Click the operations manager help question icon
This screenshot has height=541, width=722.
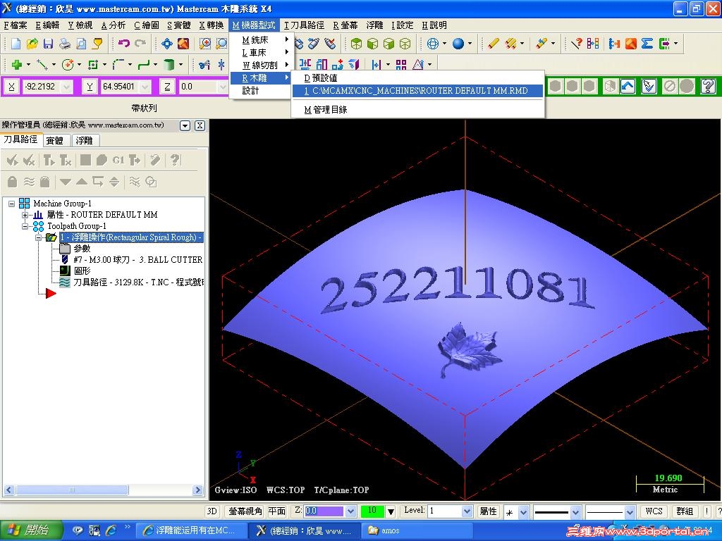175,160
